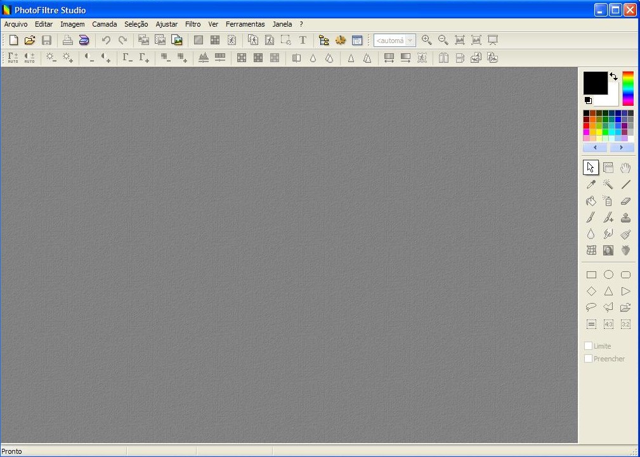Click the black foreground color swatch
The height and width of the screenshot is (457, 640).
pos(596,83)
